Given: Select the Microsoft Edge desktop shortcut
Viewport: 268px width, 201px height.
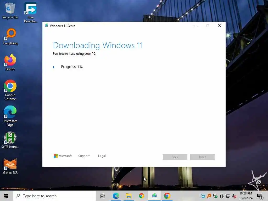Looking at the screenshot, I should [10, 116].
